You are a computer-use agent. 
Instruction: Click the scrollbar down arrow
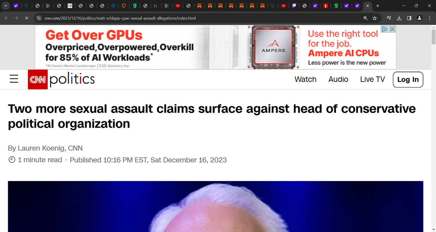pos(433,229)
